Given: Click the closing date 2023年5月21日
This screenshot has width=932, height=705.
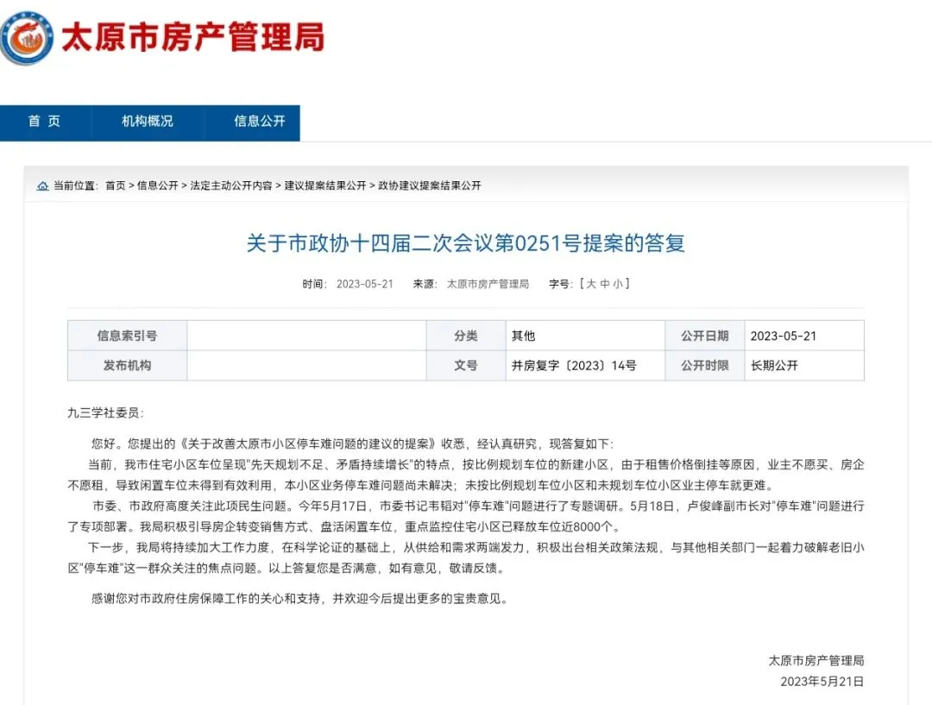Looking at the screenshot, I should tap(822, 681).
